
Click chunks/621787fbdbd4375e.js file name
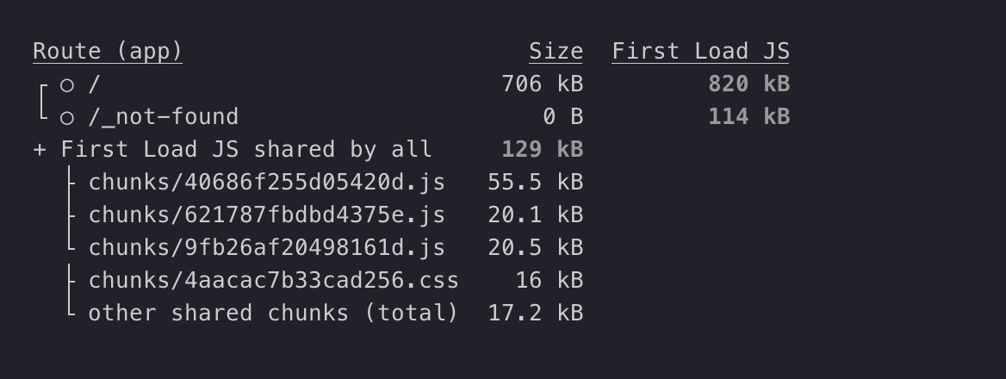pos(267,215)
